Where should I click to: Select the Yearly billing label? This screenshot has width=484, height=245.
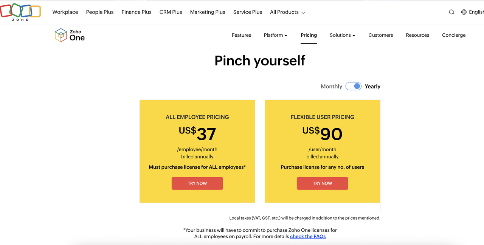(x=372, y=87)
